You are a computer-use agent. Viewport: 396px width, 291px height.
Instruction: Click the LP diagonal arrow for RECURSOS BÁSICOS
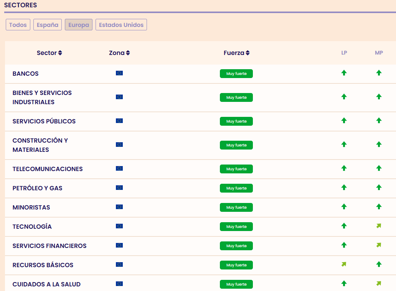point(344,264)
